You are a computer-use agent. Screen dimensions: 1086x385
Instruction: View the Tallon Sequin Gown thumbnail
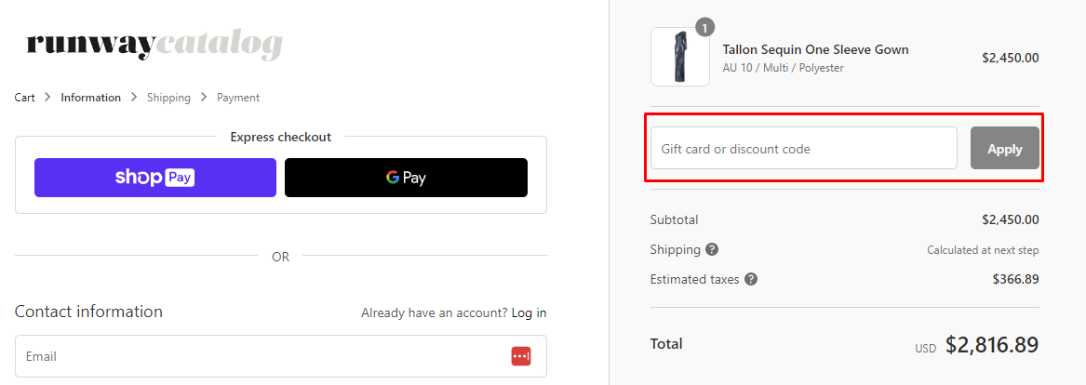(x=679, y=57)
